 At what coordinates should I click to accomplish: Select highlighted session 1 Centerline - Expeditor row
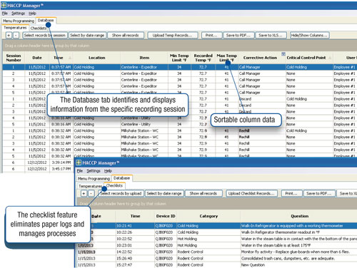click(180, 67)
